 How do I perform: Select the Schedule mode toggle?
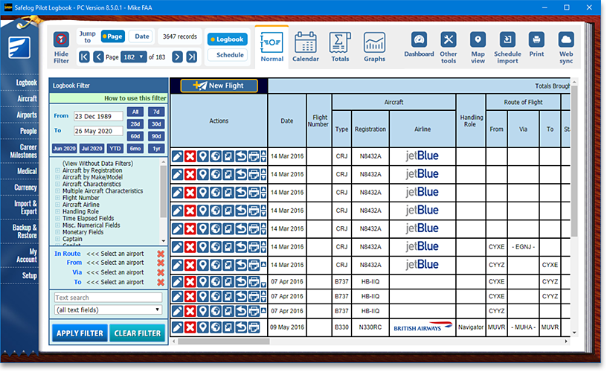(x=228, y=55)
